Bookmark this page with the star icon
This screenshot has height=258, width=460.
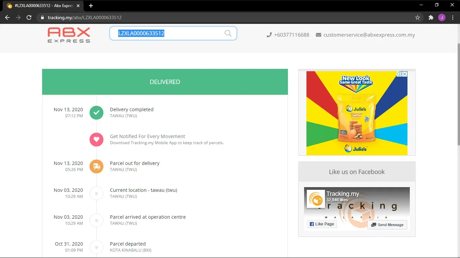[x=418, y=17]
